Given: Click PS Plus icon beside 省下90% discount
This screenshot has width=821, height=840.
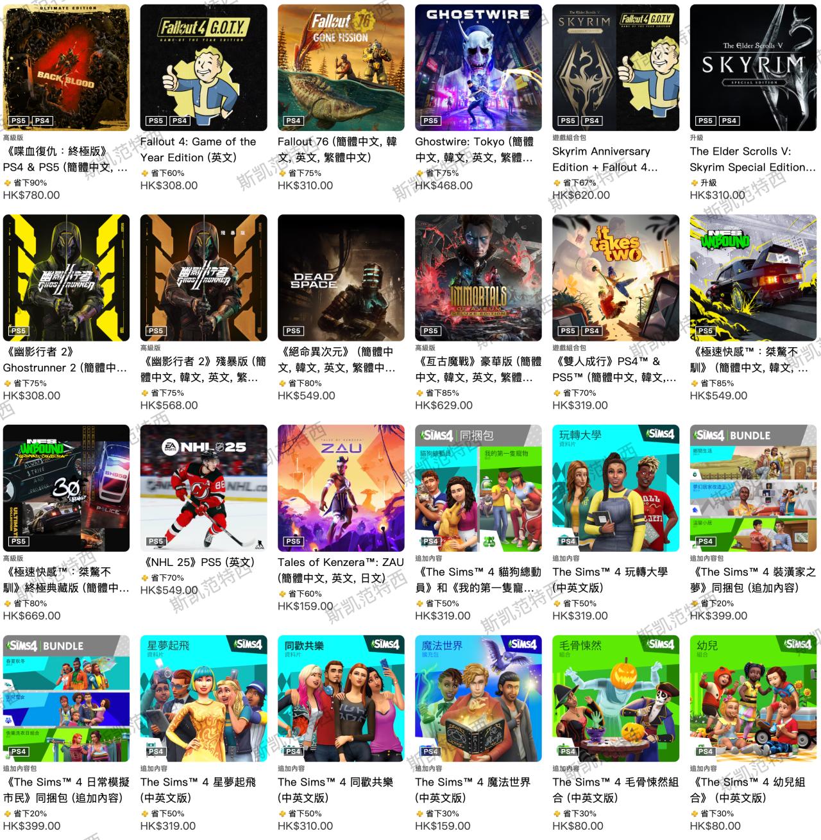Looking at the screenshot, I should pyautogui.click(x=8, y=183).
